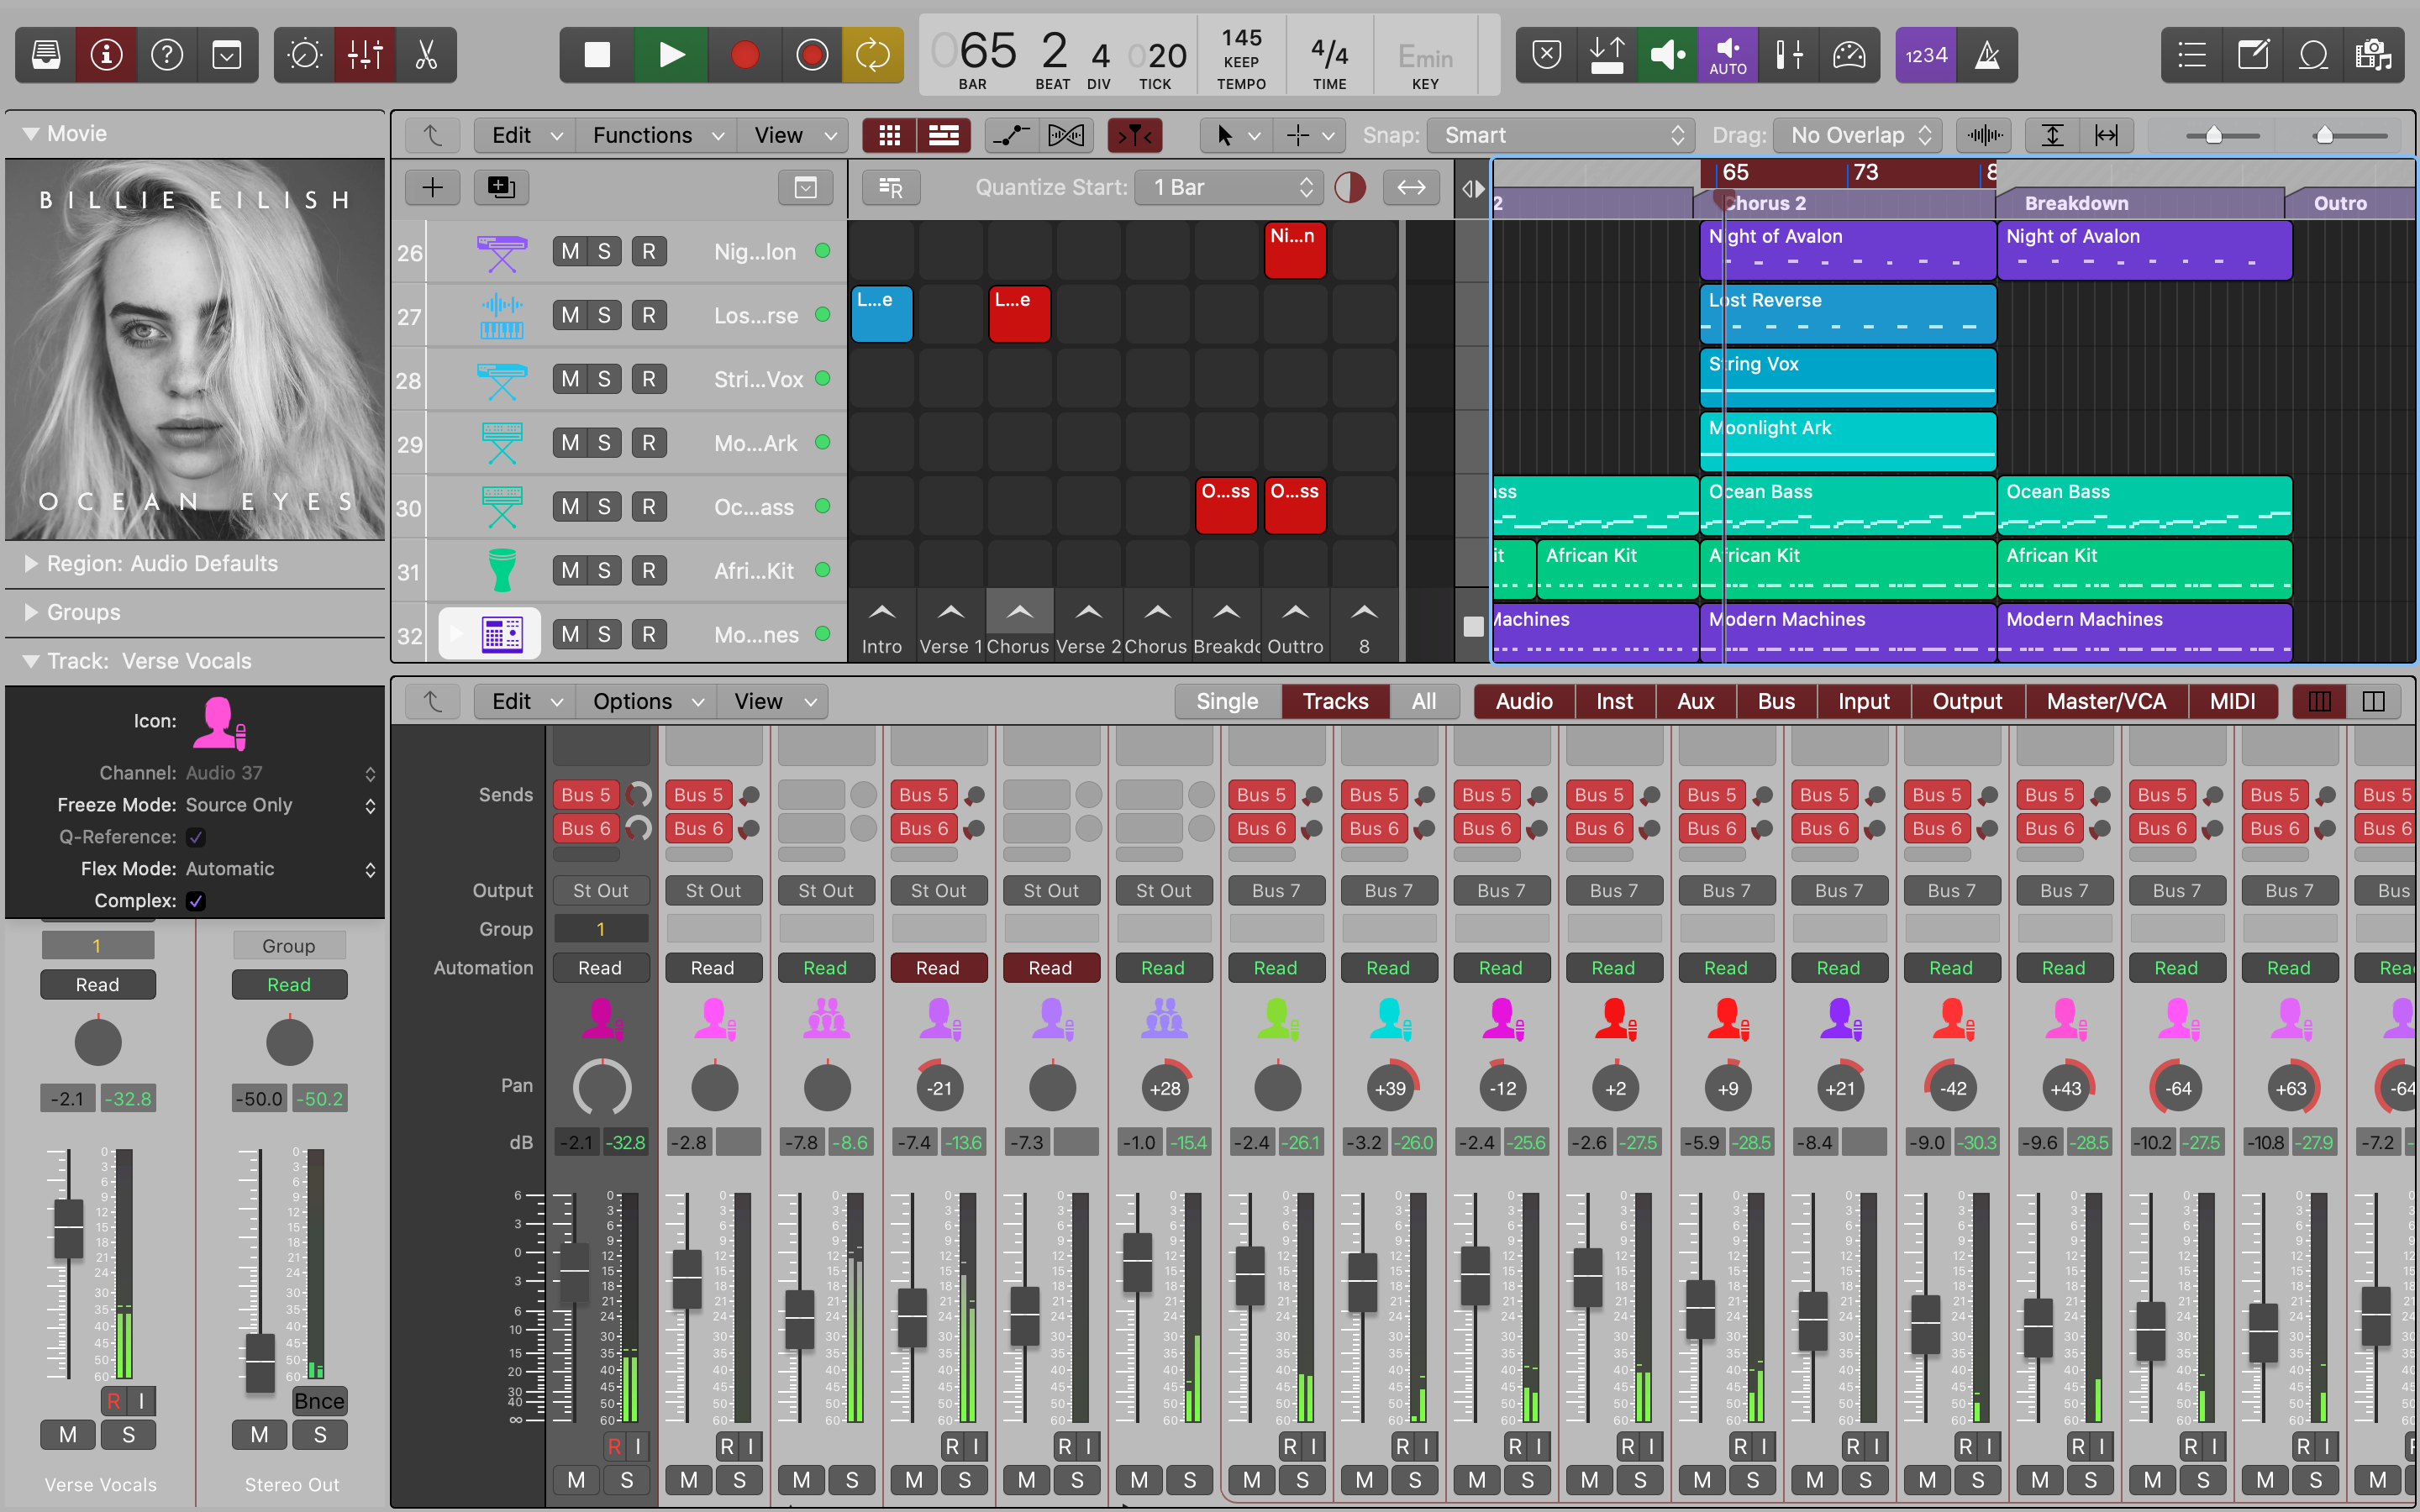Mute the Night of Avalon track 26
The width and height of the screenshot is (2420, 1512).
pyautogui.click(x=570, y=252)
